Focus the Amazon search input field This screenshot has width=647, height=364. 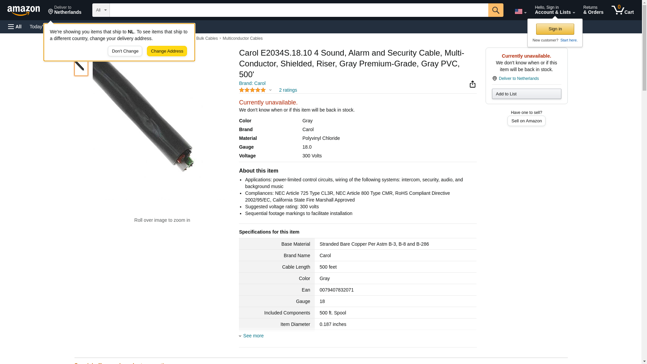pos(299,10)
